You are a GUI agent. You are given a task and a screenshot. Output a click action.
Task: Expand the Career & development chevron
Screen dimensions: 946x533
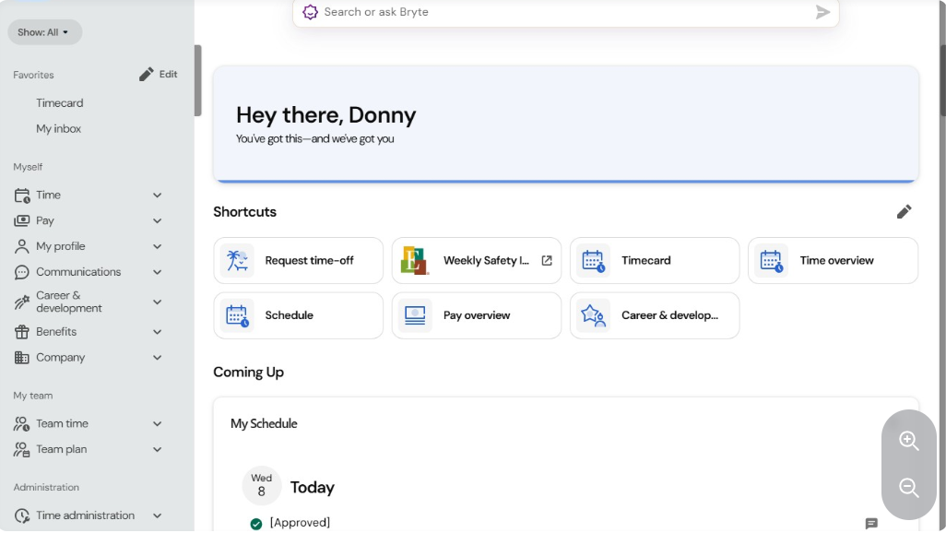[x=157, y=302]
